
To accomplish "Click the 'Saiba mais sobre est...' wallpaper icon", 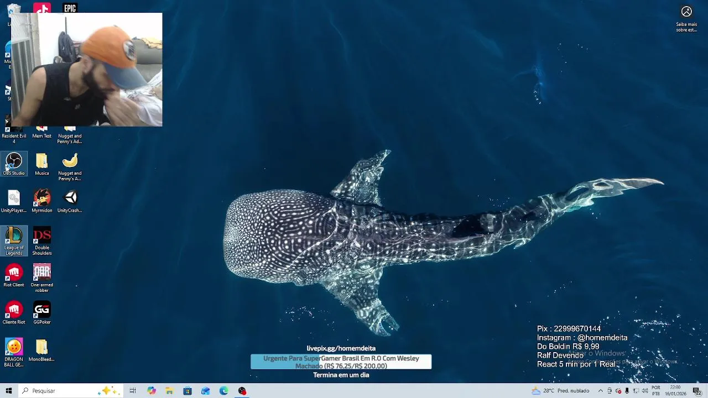I will [x=686, y=18].
